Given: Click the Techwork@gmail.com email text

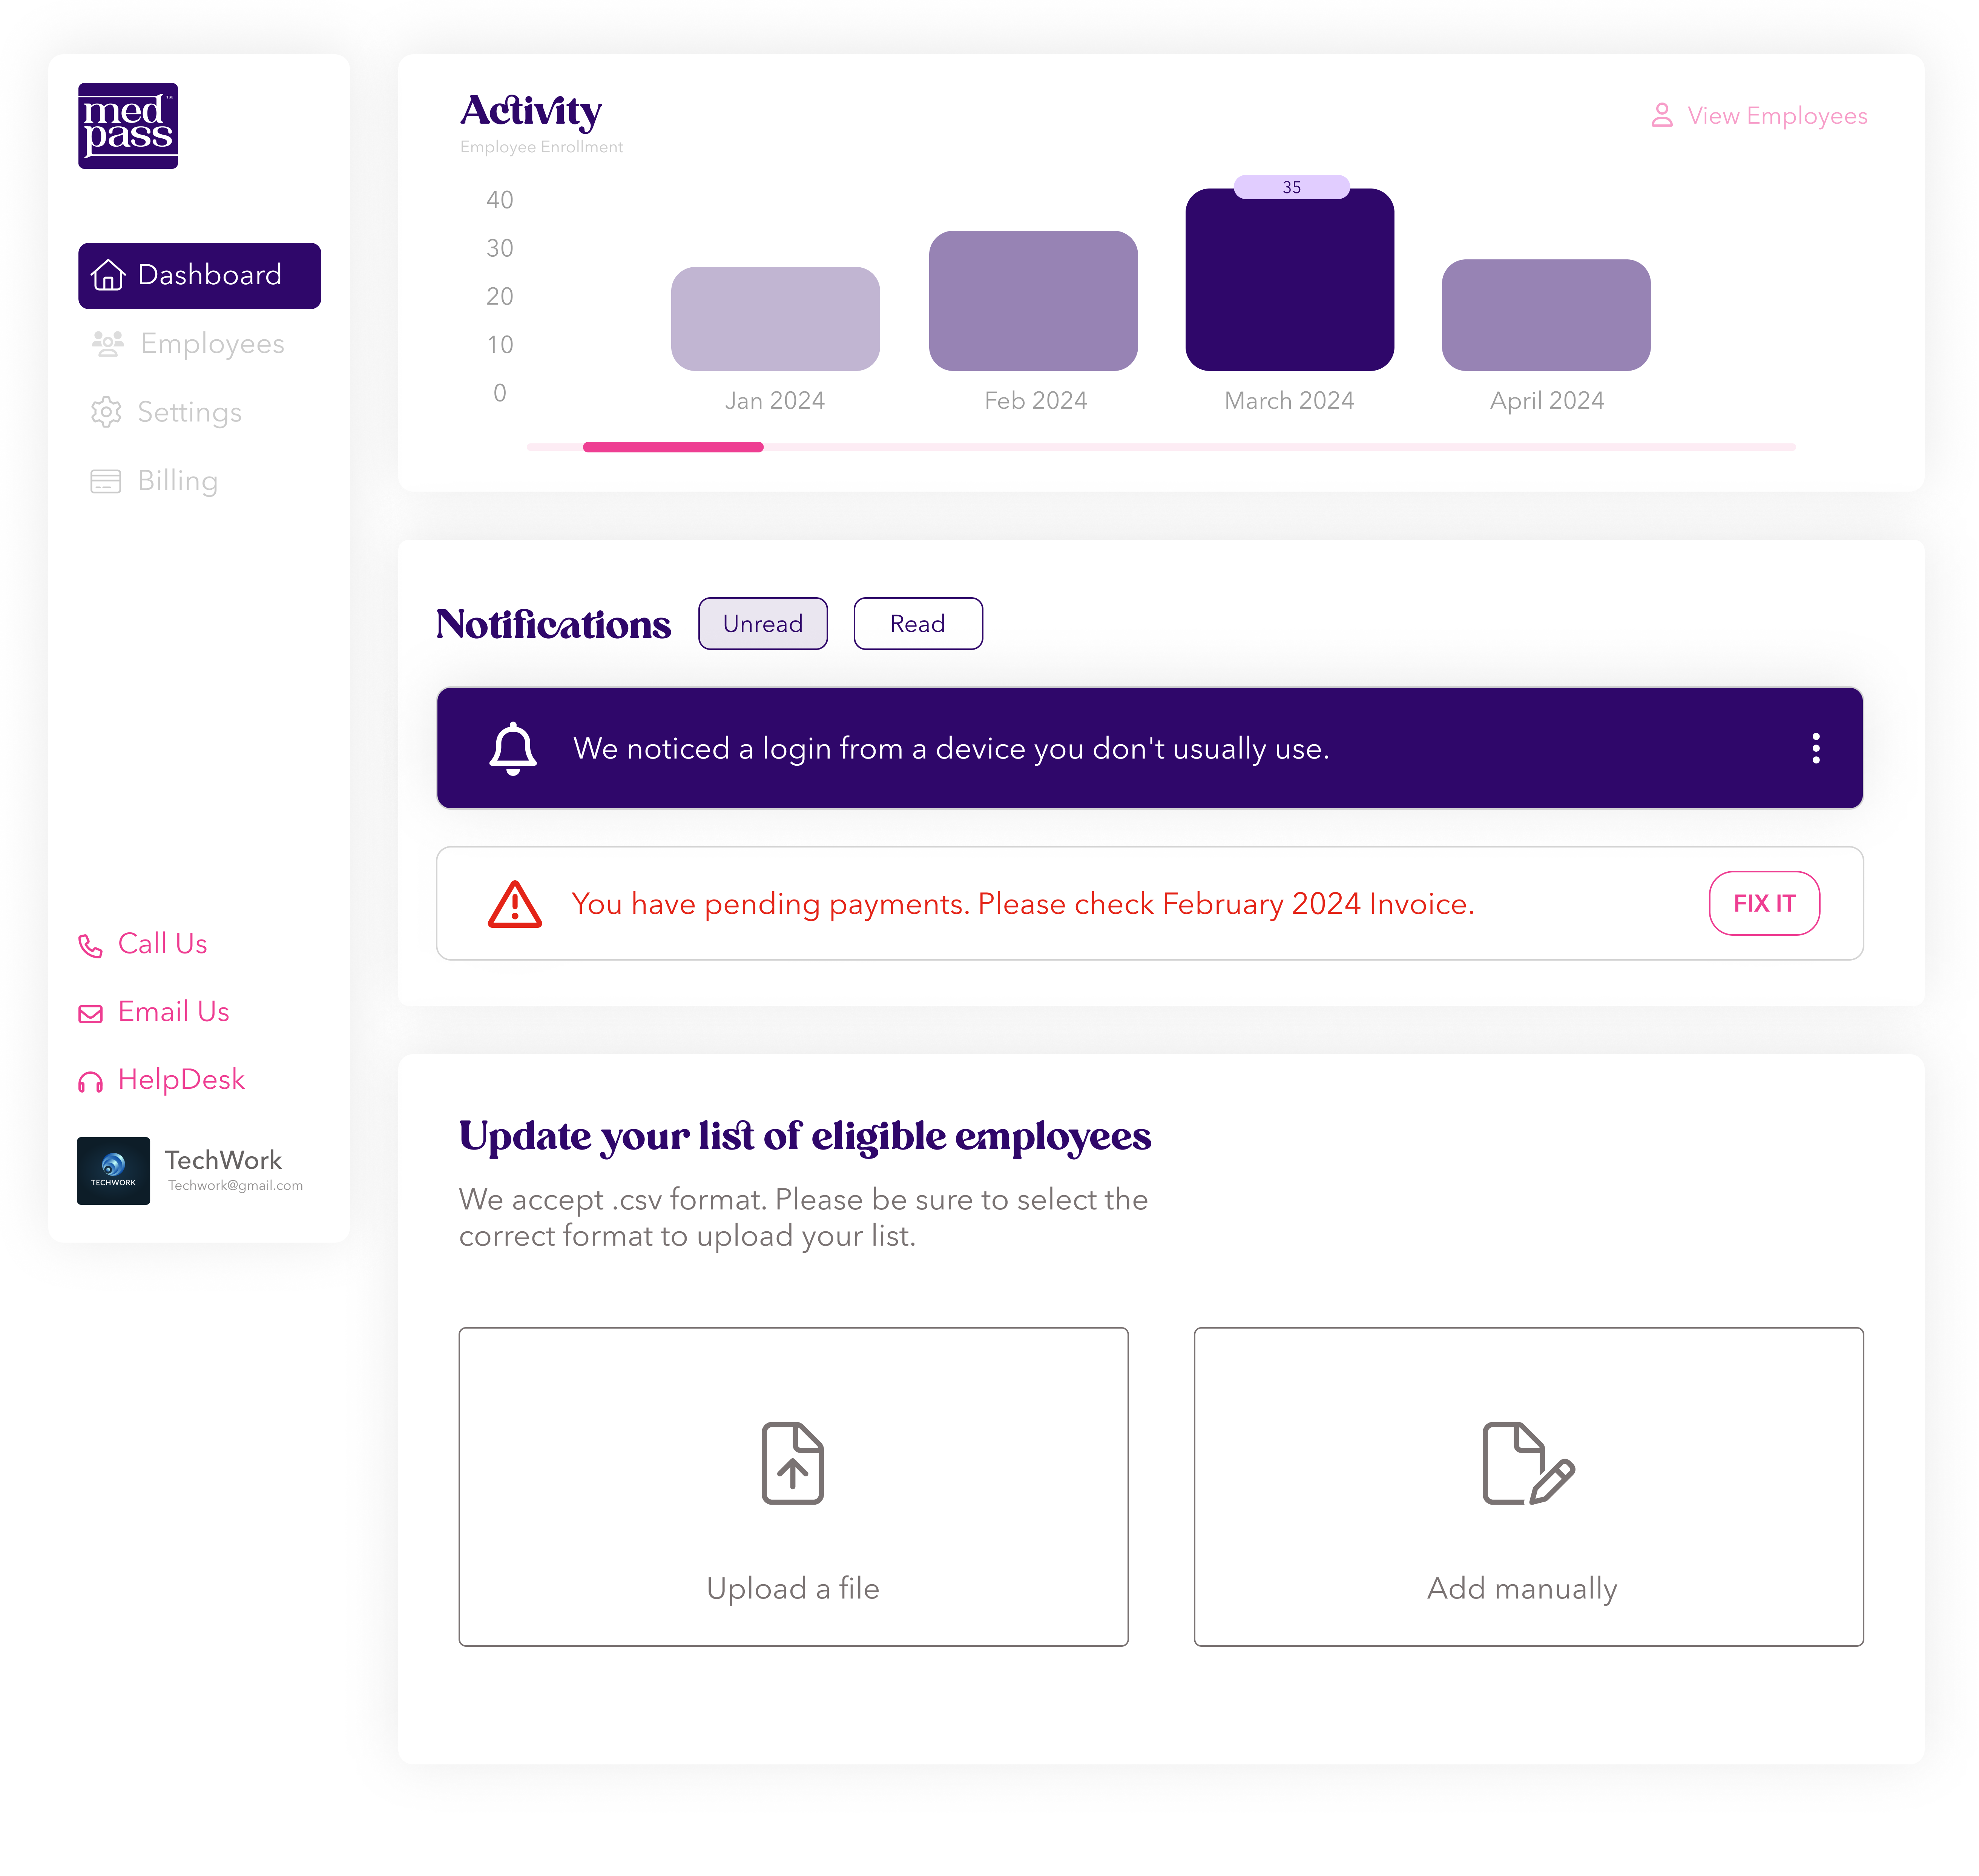Looking at the screenshot, I should pos(236,1186).
